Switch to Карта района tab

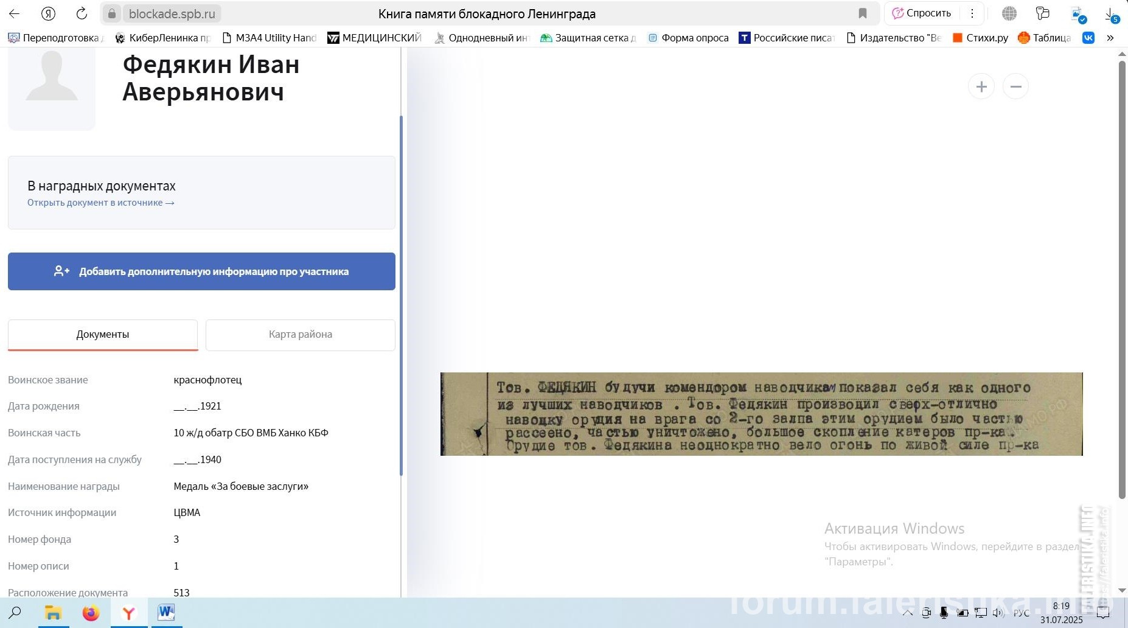(x=301, y=335)
